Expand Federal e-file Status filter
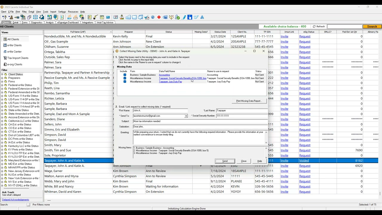Viewport: 382px width, 215px height. pyautogui.click(x=2, y=85)
